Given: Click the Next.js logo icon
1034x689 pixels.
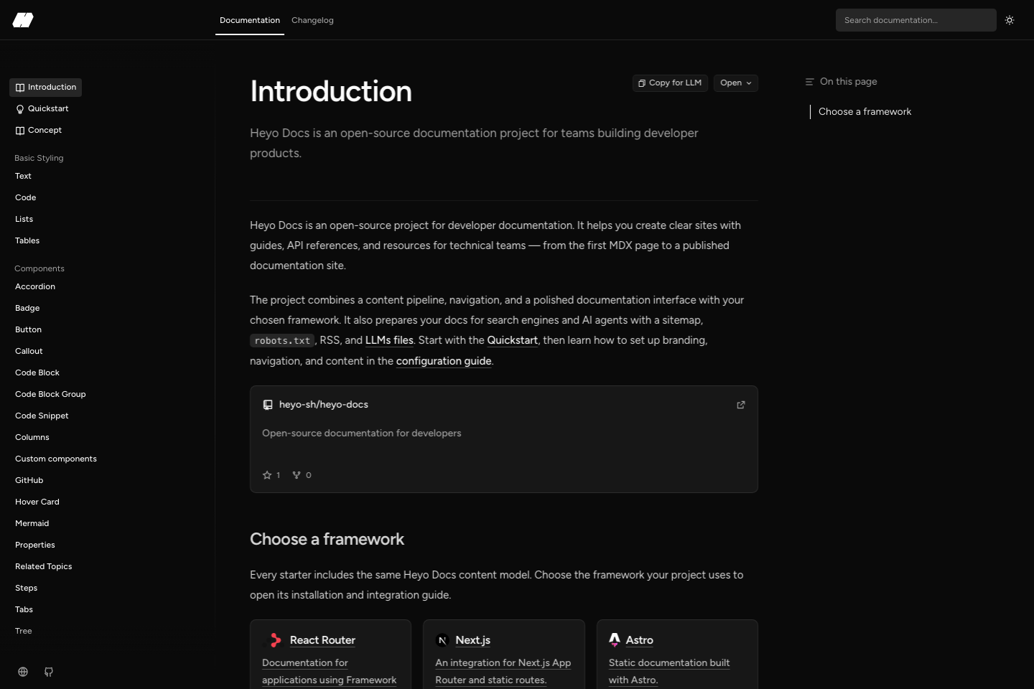Looking at the screenshot, I should pyautogui.click(x=442, y=640).
